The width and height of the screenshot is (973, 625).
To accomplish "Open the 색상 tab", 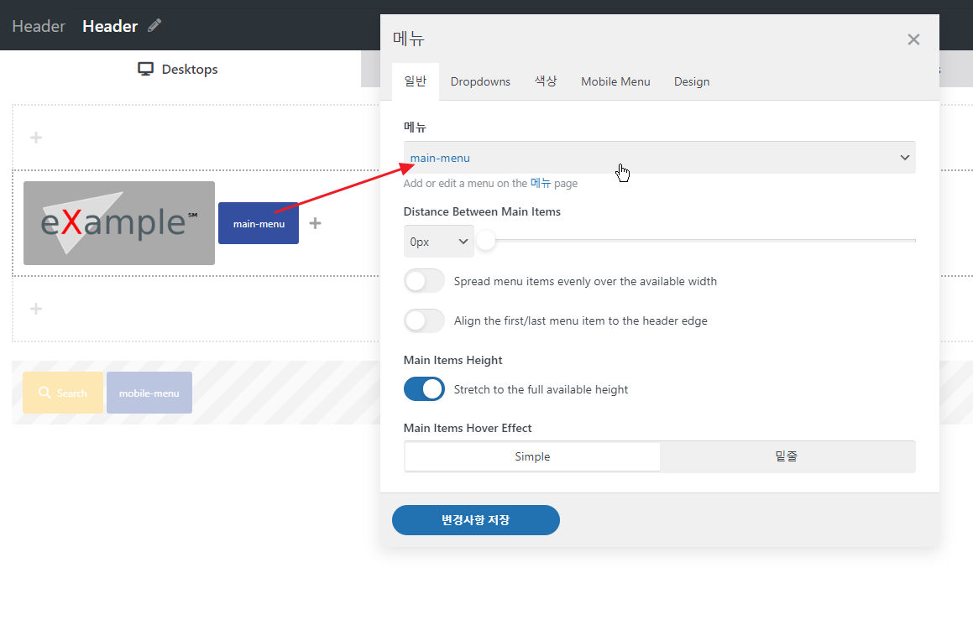I will tap(546, 81).
